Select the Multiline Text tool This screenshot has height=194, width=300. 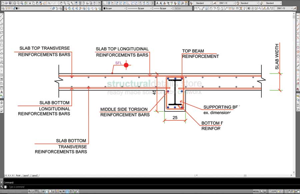point(2,92)
